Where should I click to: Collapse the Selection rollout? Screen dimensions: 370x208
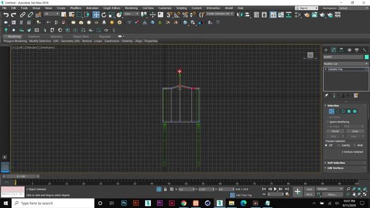coord(333,105)
